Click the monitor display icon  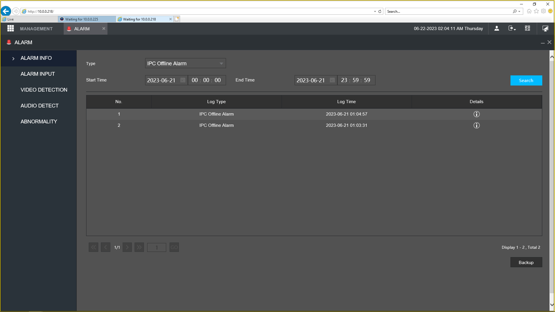(545, 28)
